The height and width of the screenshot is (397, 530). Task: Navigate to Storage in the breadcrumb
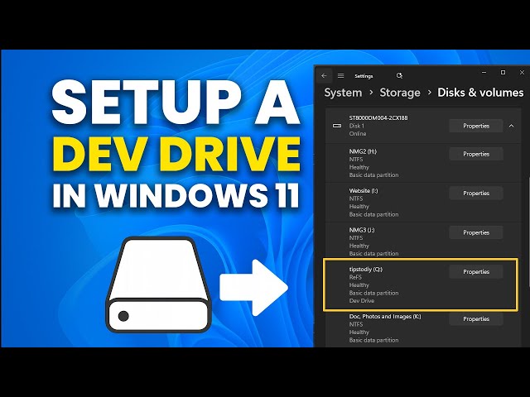pyautogui.click(x=400, y=93)
